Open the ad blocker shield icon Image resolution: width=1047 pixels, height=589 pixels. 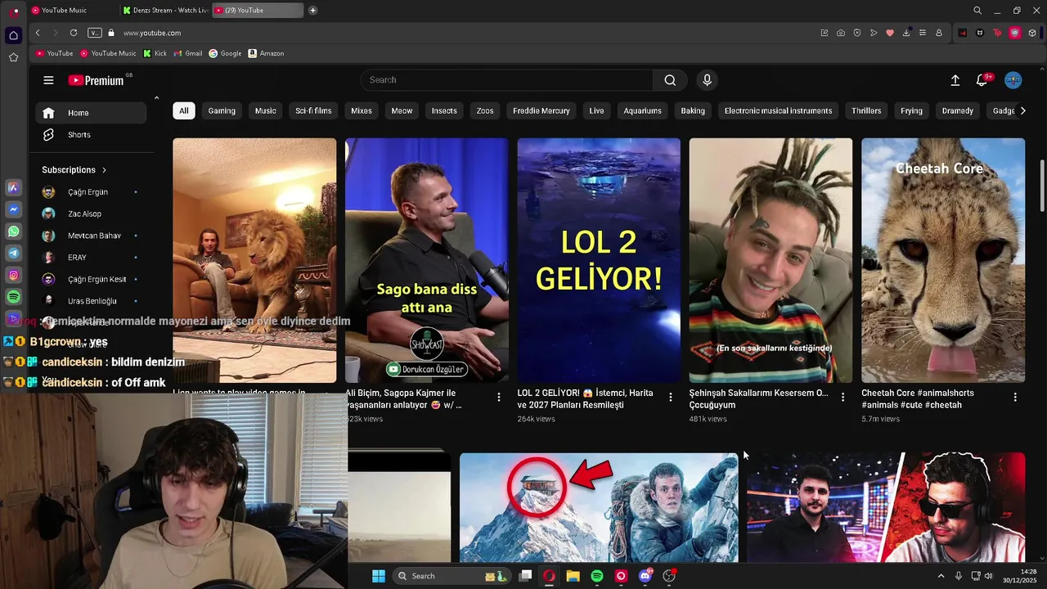(857, 33)
